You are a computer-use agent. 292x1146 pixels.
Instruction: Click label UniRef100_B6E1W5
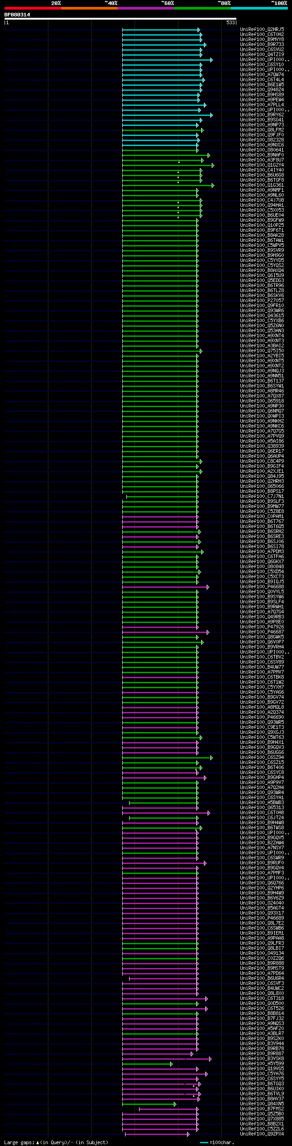pos(262,84)
